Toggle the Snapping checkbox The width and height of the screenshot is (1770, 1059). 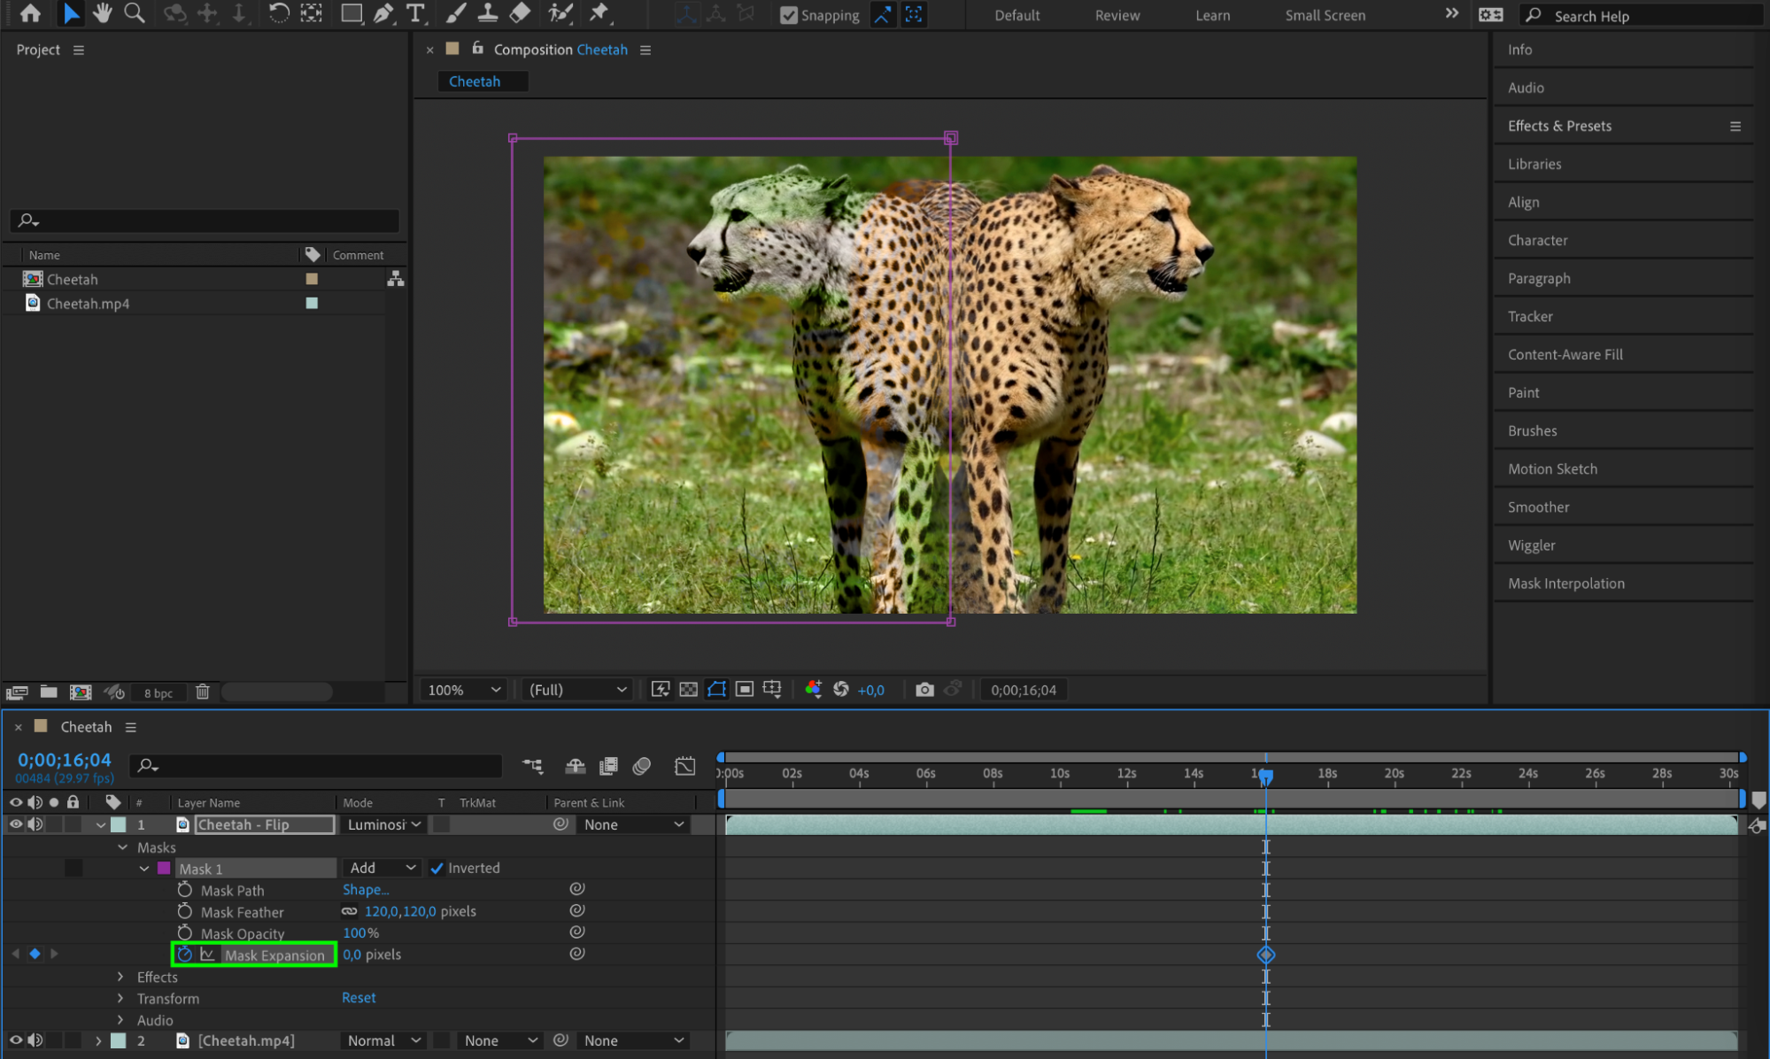pyautogui.click(x=788, y=15)
